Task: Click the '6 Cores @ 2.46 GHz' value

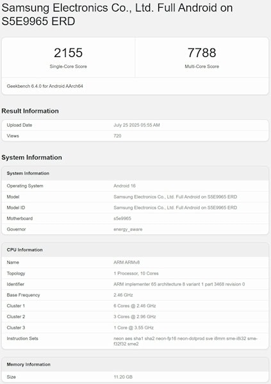Action: [135, 306]
